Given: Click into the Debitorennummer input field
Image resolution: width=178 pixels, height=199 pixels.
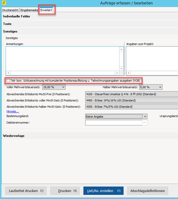Looking at the screenshot, I should coord(113,123).
